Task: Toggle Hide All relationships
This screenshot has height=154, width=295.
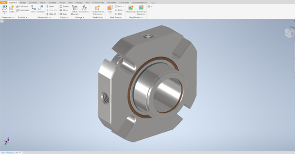Action: [51, 14]
